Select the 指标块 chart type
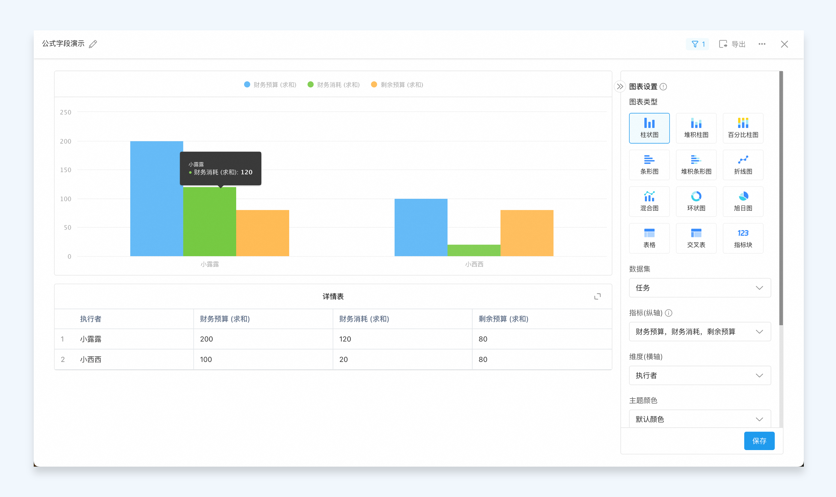 [743, 238]
